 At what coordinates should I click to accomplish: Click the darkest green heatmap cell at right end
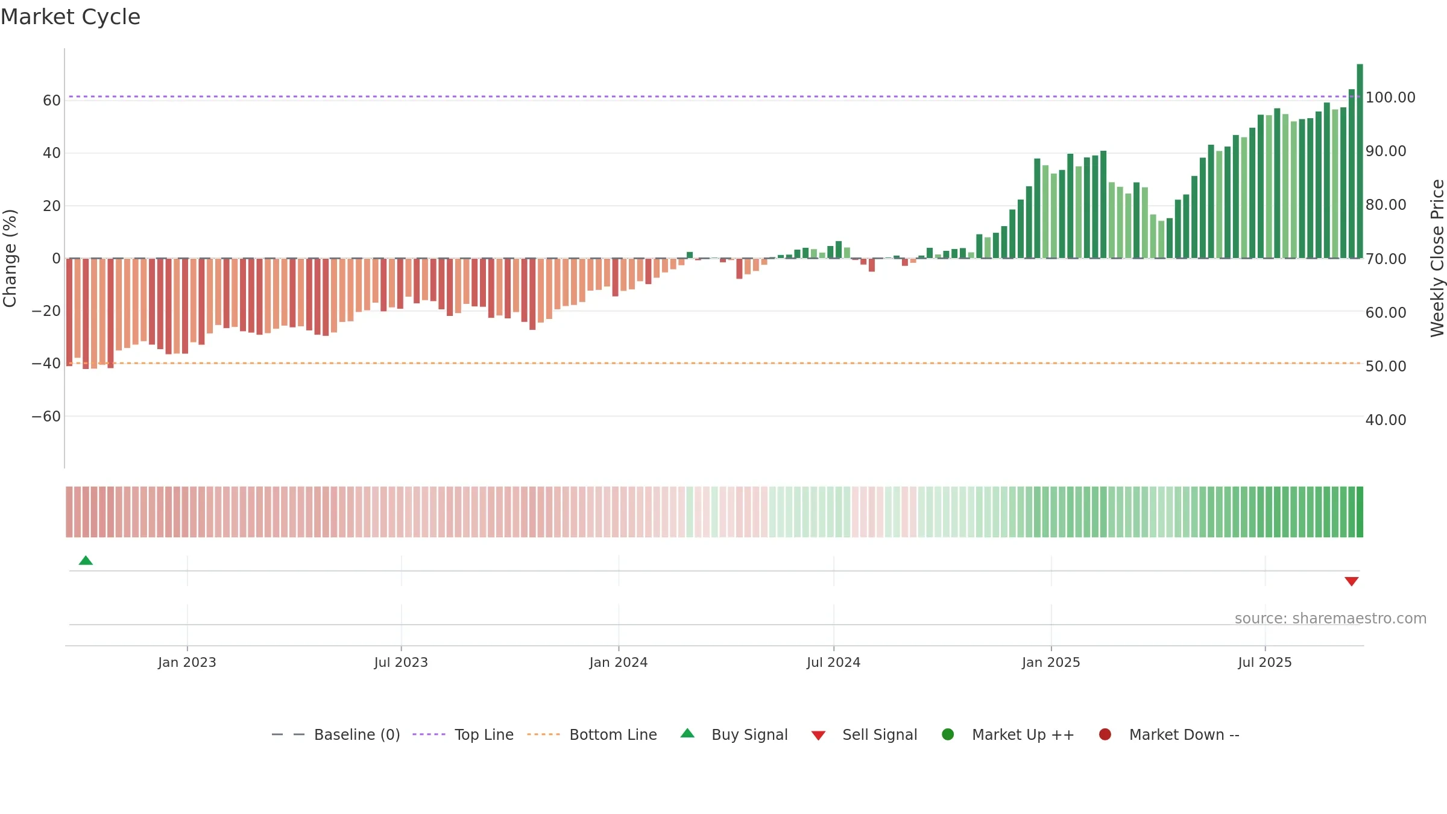click(1360, 511)
